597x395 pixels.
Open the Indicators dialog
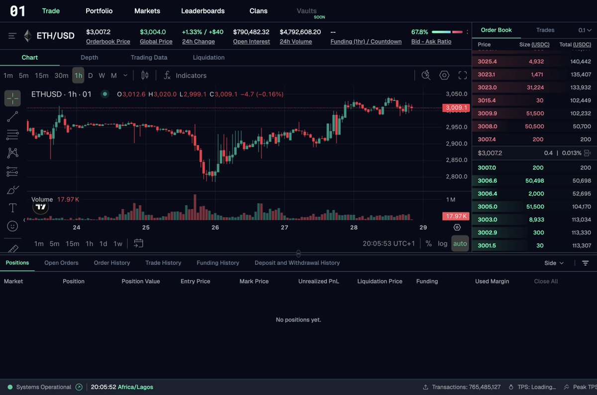[185, 76]
